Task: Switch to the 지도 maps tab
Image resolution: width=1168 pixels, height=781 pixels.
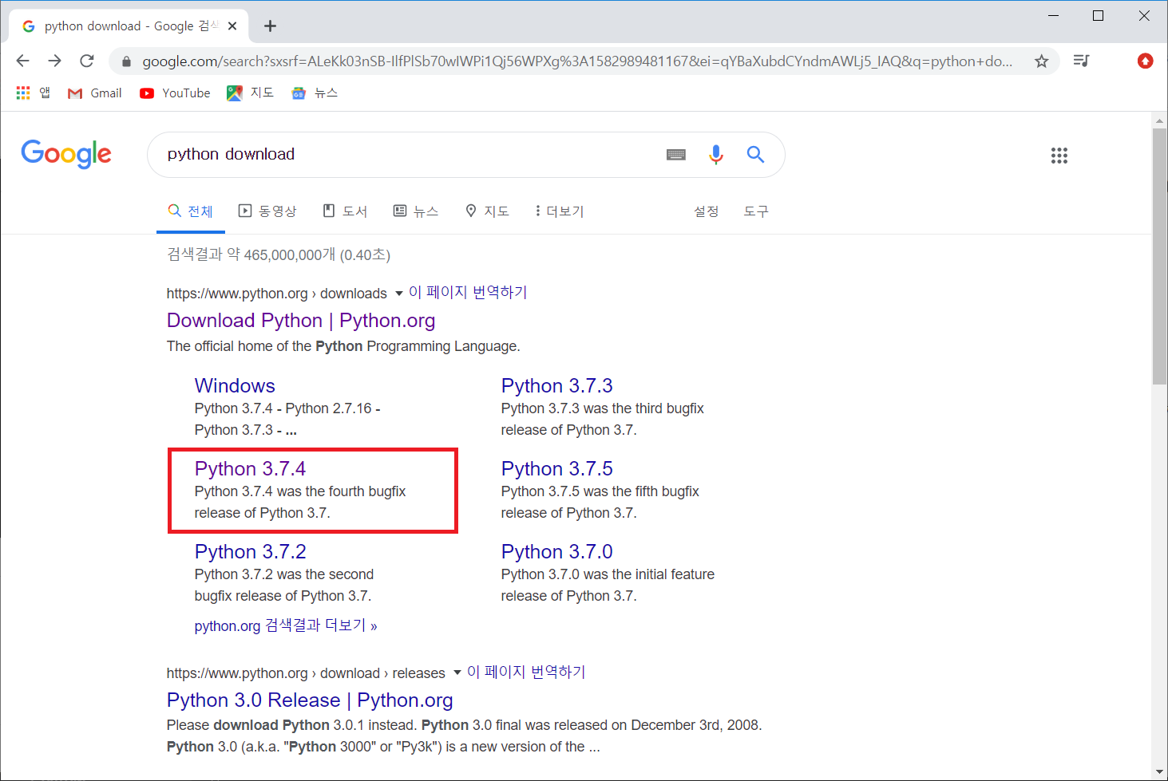Action: pos(487,211)
